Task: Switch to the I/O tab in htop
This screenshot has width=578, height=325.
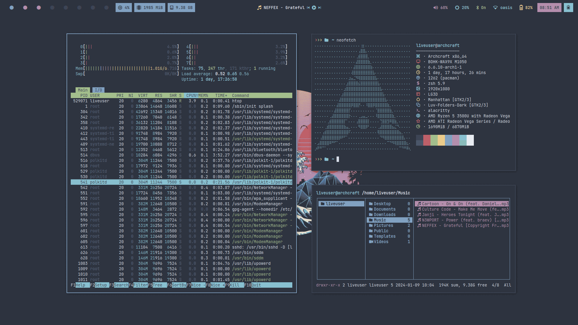Action: tap(98, 90)
